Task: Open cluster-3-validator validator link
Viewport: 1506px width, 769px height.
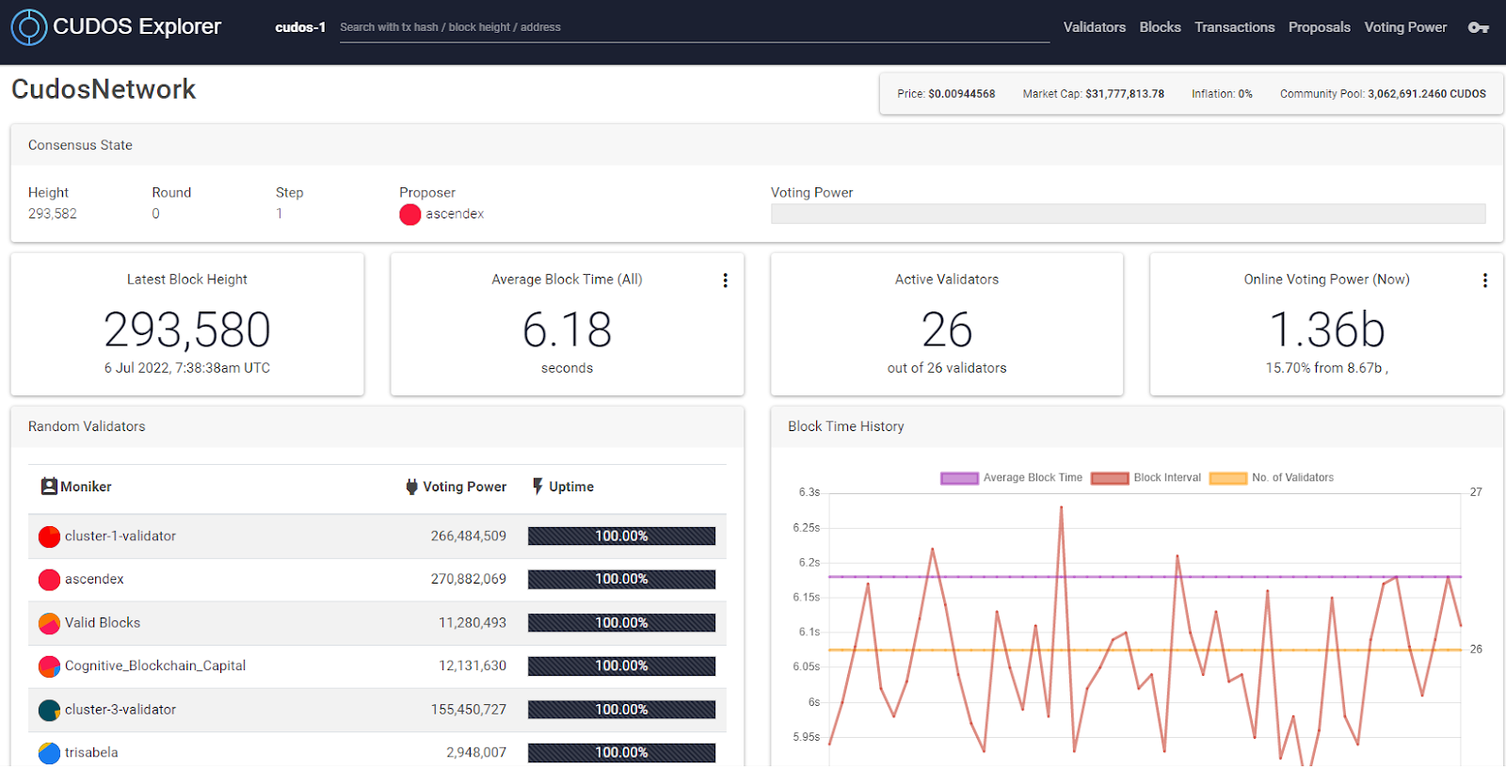Action: coord(120,710)
